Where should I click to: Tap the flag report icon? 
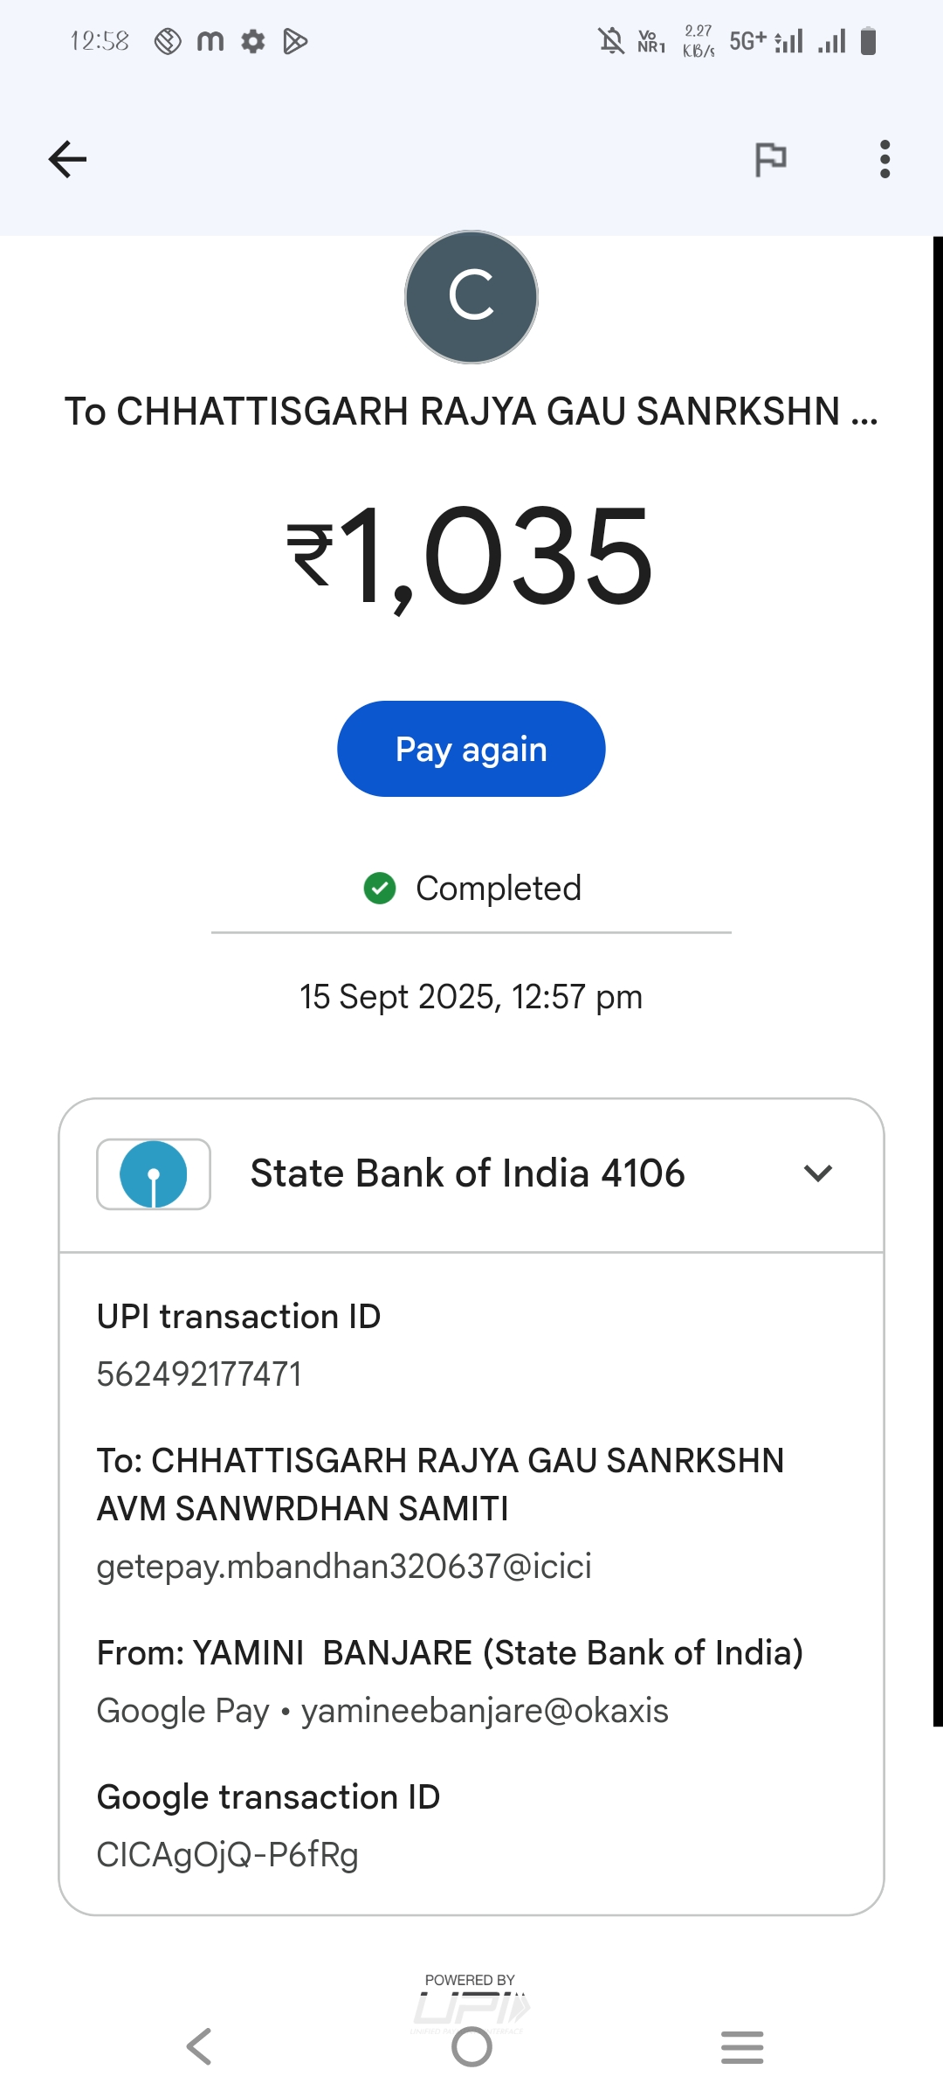[x=770, y=159]
